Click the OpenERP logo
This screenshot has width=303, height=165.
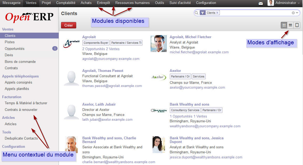coord(29,17)
